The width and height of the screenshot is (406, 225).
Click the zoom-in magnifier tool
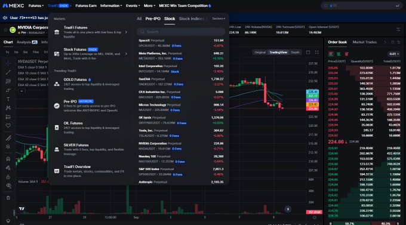[x=8, y=147]
